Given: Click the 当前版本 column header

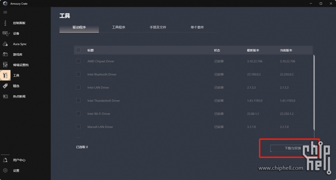Looking at the screenshot, I should (x=286, y=50).
